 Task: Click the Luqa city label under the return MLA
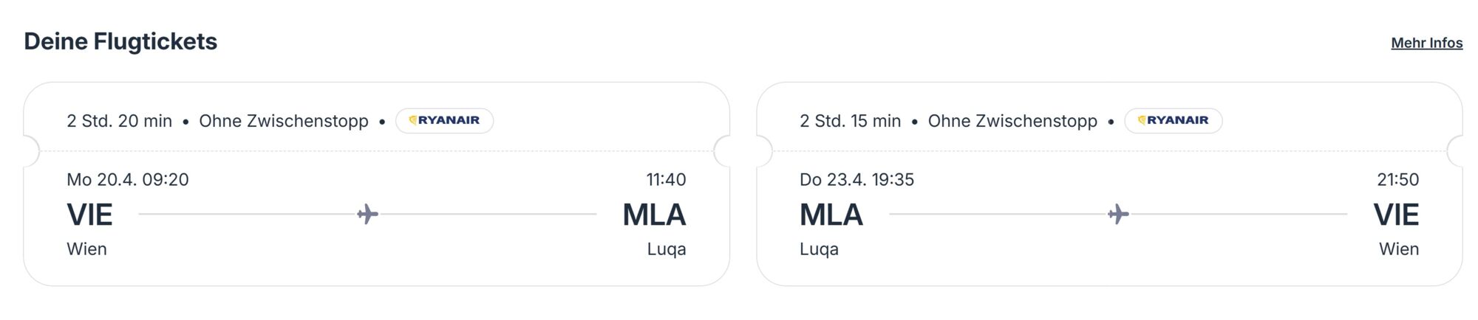[819, 249]
